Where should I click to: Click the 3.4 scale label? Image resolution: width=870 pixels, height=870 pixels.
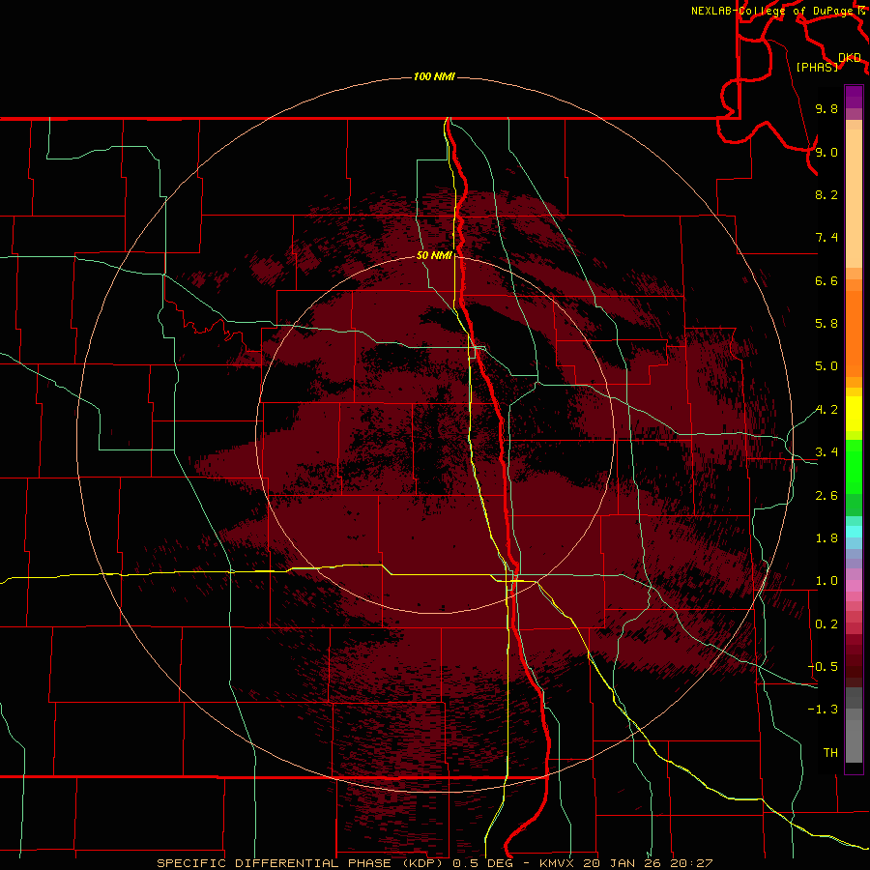pyautogui.click(x=826, y=452)
